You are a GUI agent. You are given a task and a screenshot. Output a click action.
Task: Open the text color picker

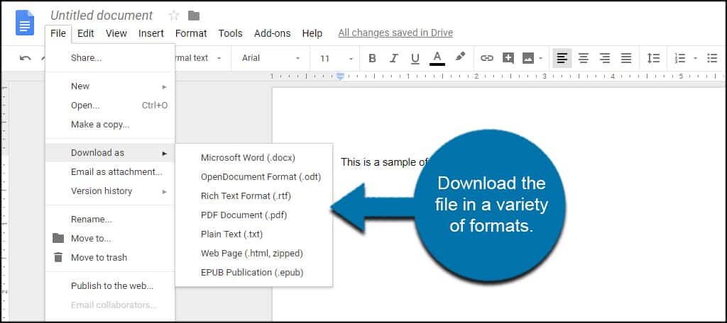437,58
